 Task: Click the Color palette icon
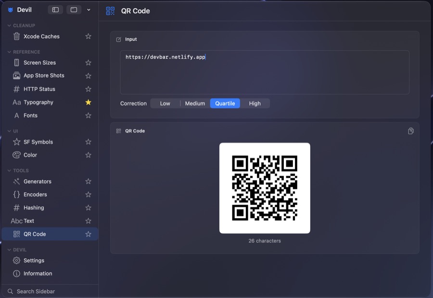point(16,155)
